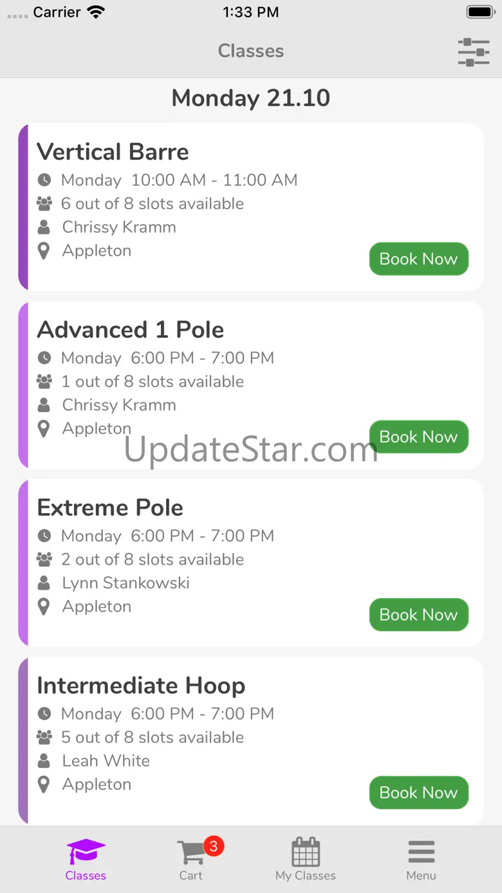Screen dimensions: 502x893
Task: Book the Advanced 1 Pole class
Action: (418, 437)
